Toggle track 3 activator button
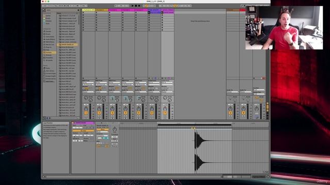The height and width of the screenshot is (185, 330). point(112,113)
